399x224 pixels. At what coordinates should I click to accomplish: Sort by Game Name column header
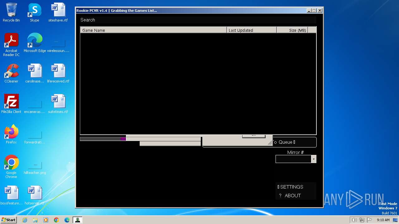tap(153, 30)
